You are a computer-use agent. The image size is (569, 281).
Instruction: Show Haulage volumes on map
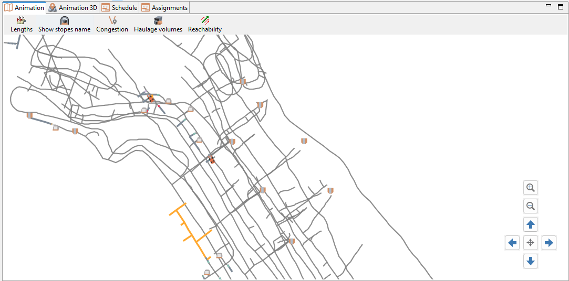[x=158, y=25]
